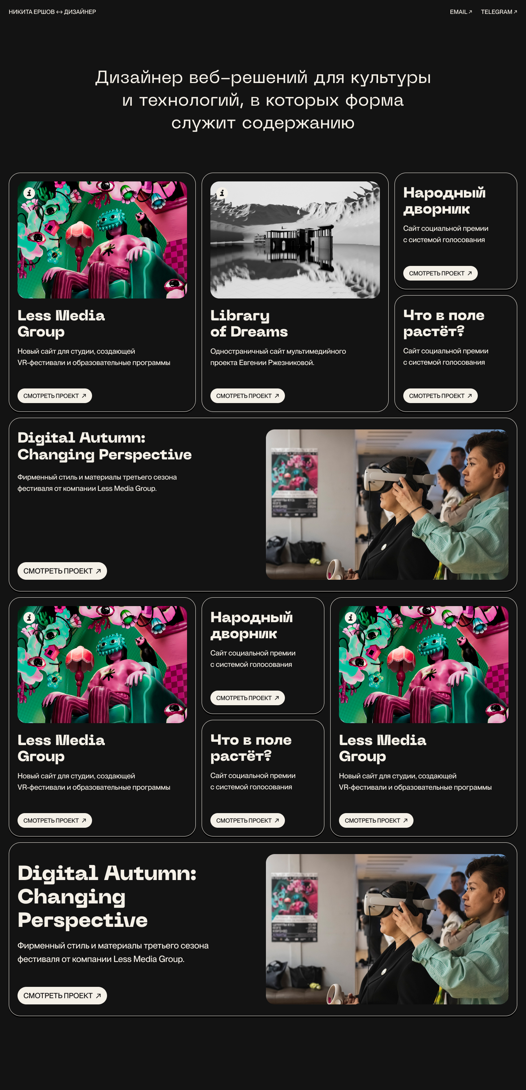Viewport: 526px width, 1090px height.
Task: Click the top-left Less Media Group colorful artwork
Action: [x=102, y=240]
